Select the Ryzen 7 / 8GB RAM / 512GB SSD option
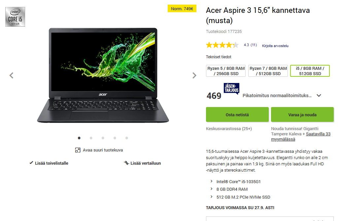 (x=268, y=71)
